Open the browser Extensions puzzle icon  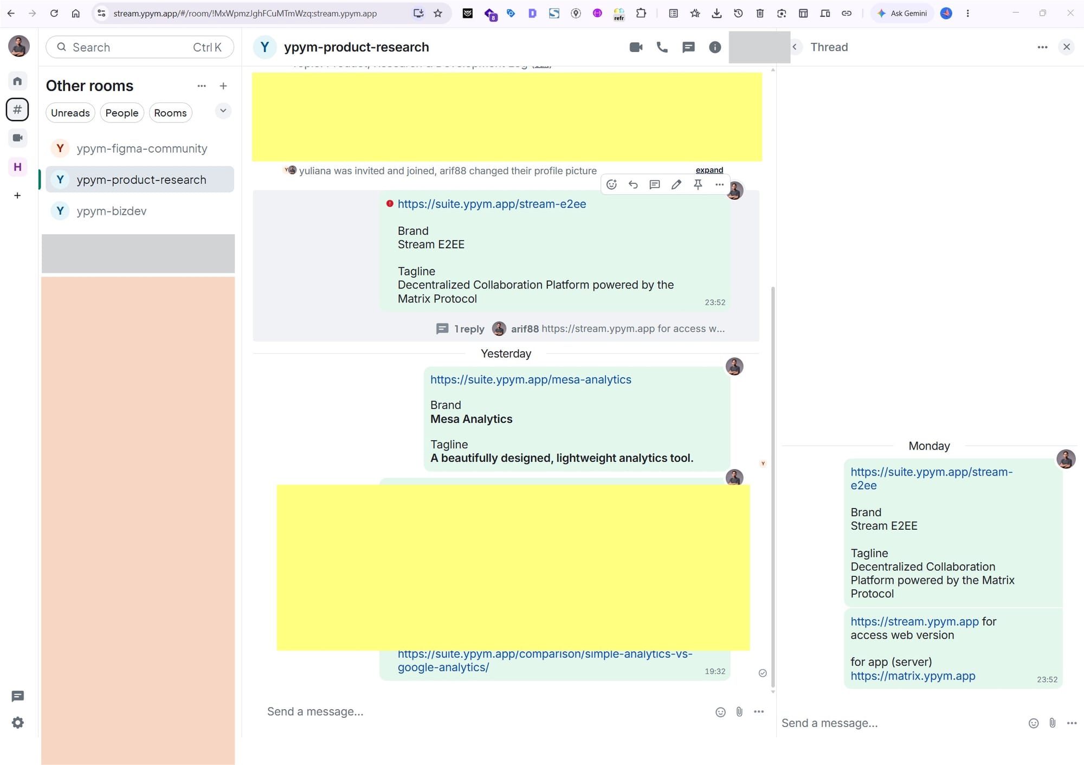pyautogui.click(x=641, y=13)
